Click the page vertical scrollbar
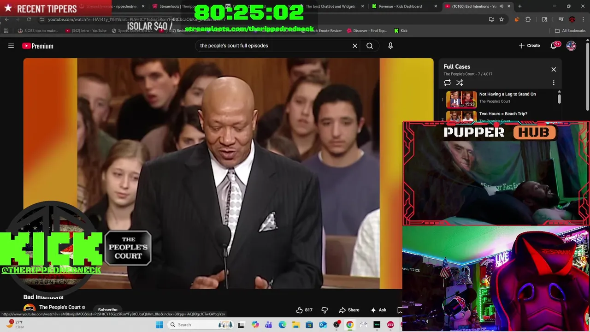The image size is (590, 332). click(587, 76)
